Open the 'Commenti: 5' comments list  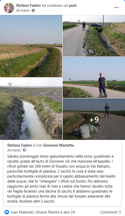[x=110, y=212]
